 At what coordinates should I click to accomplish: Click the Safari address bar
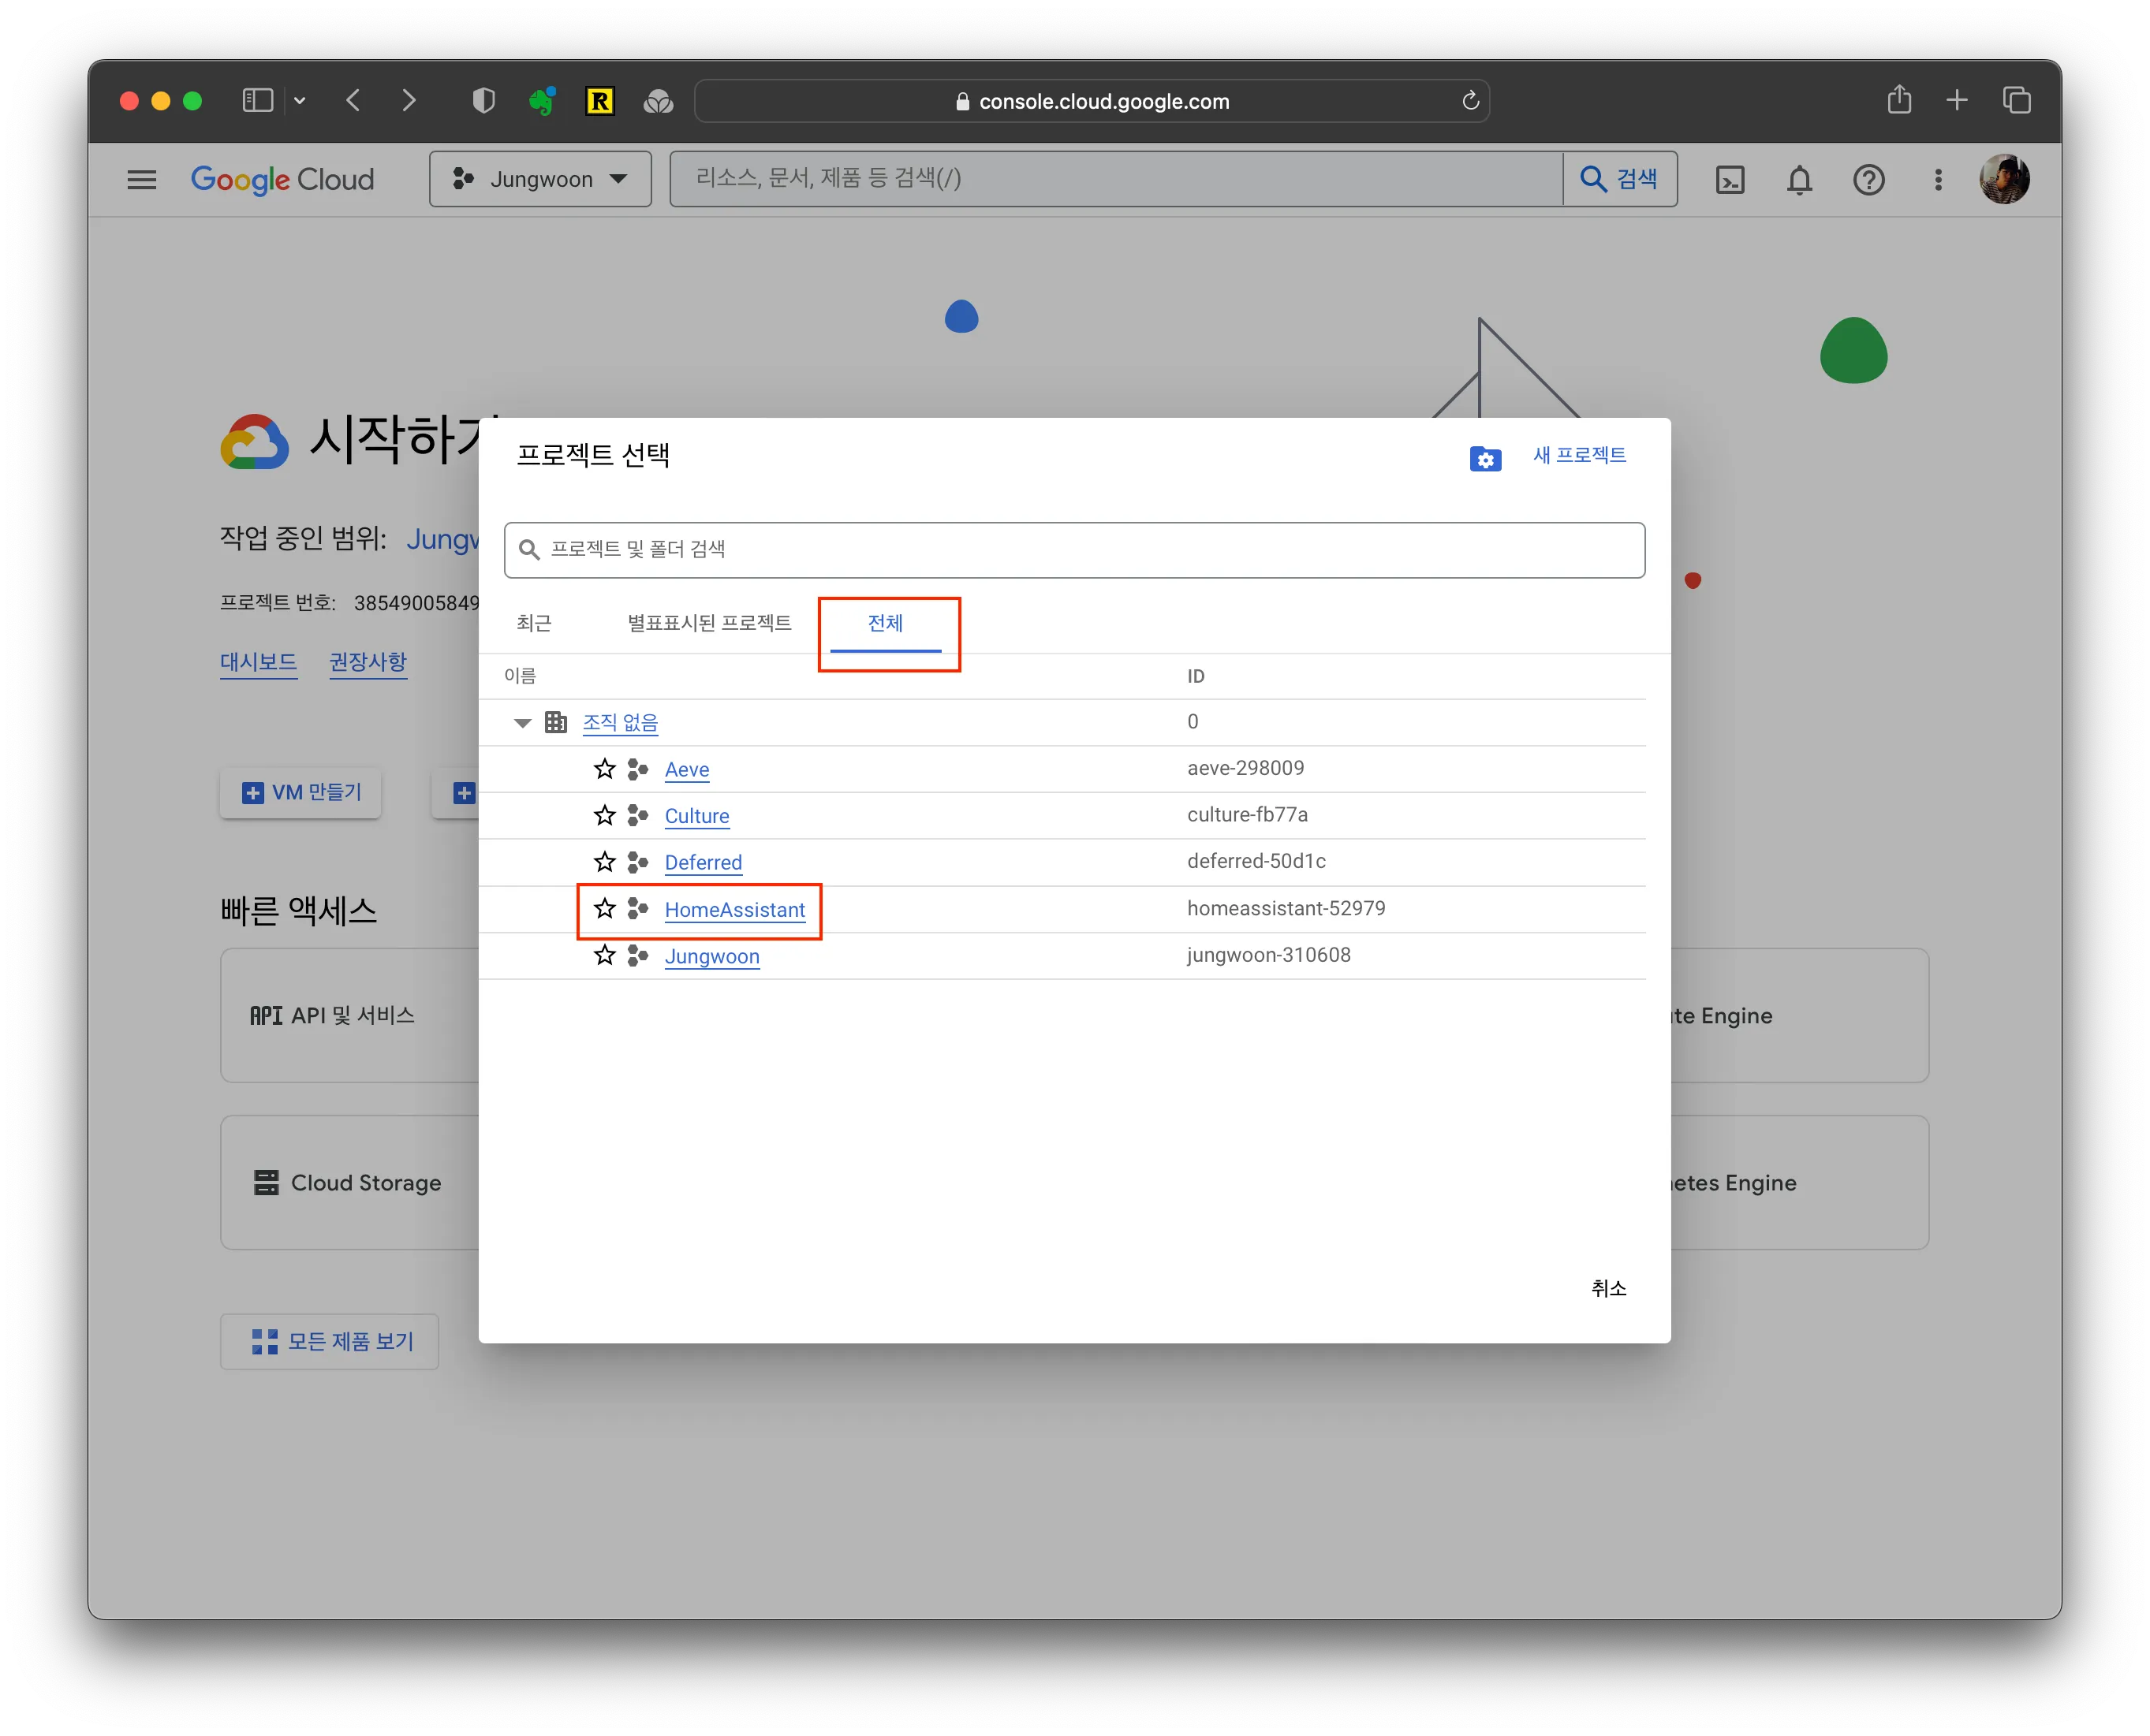1092,101
